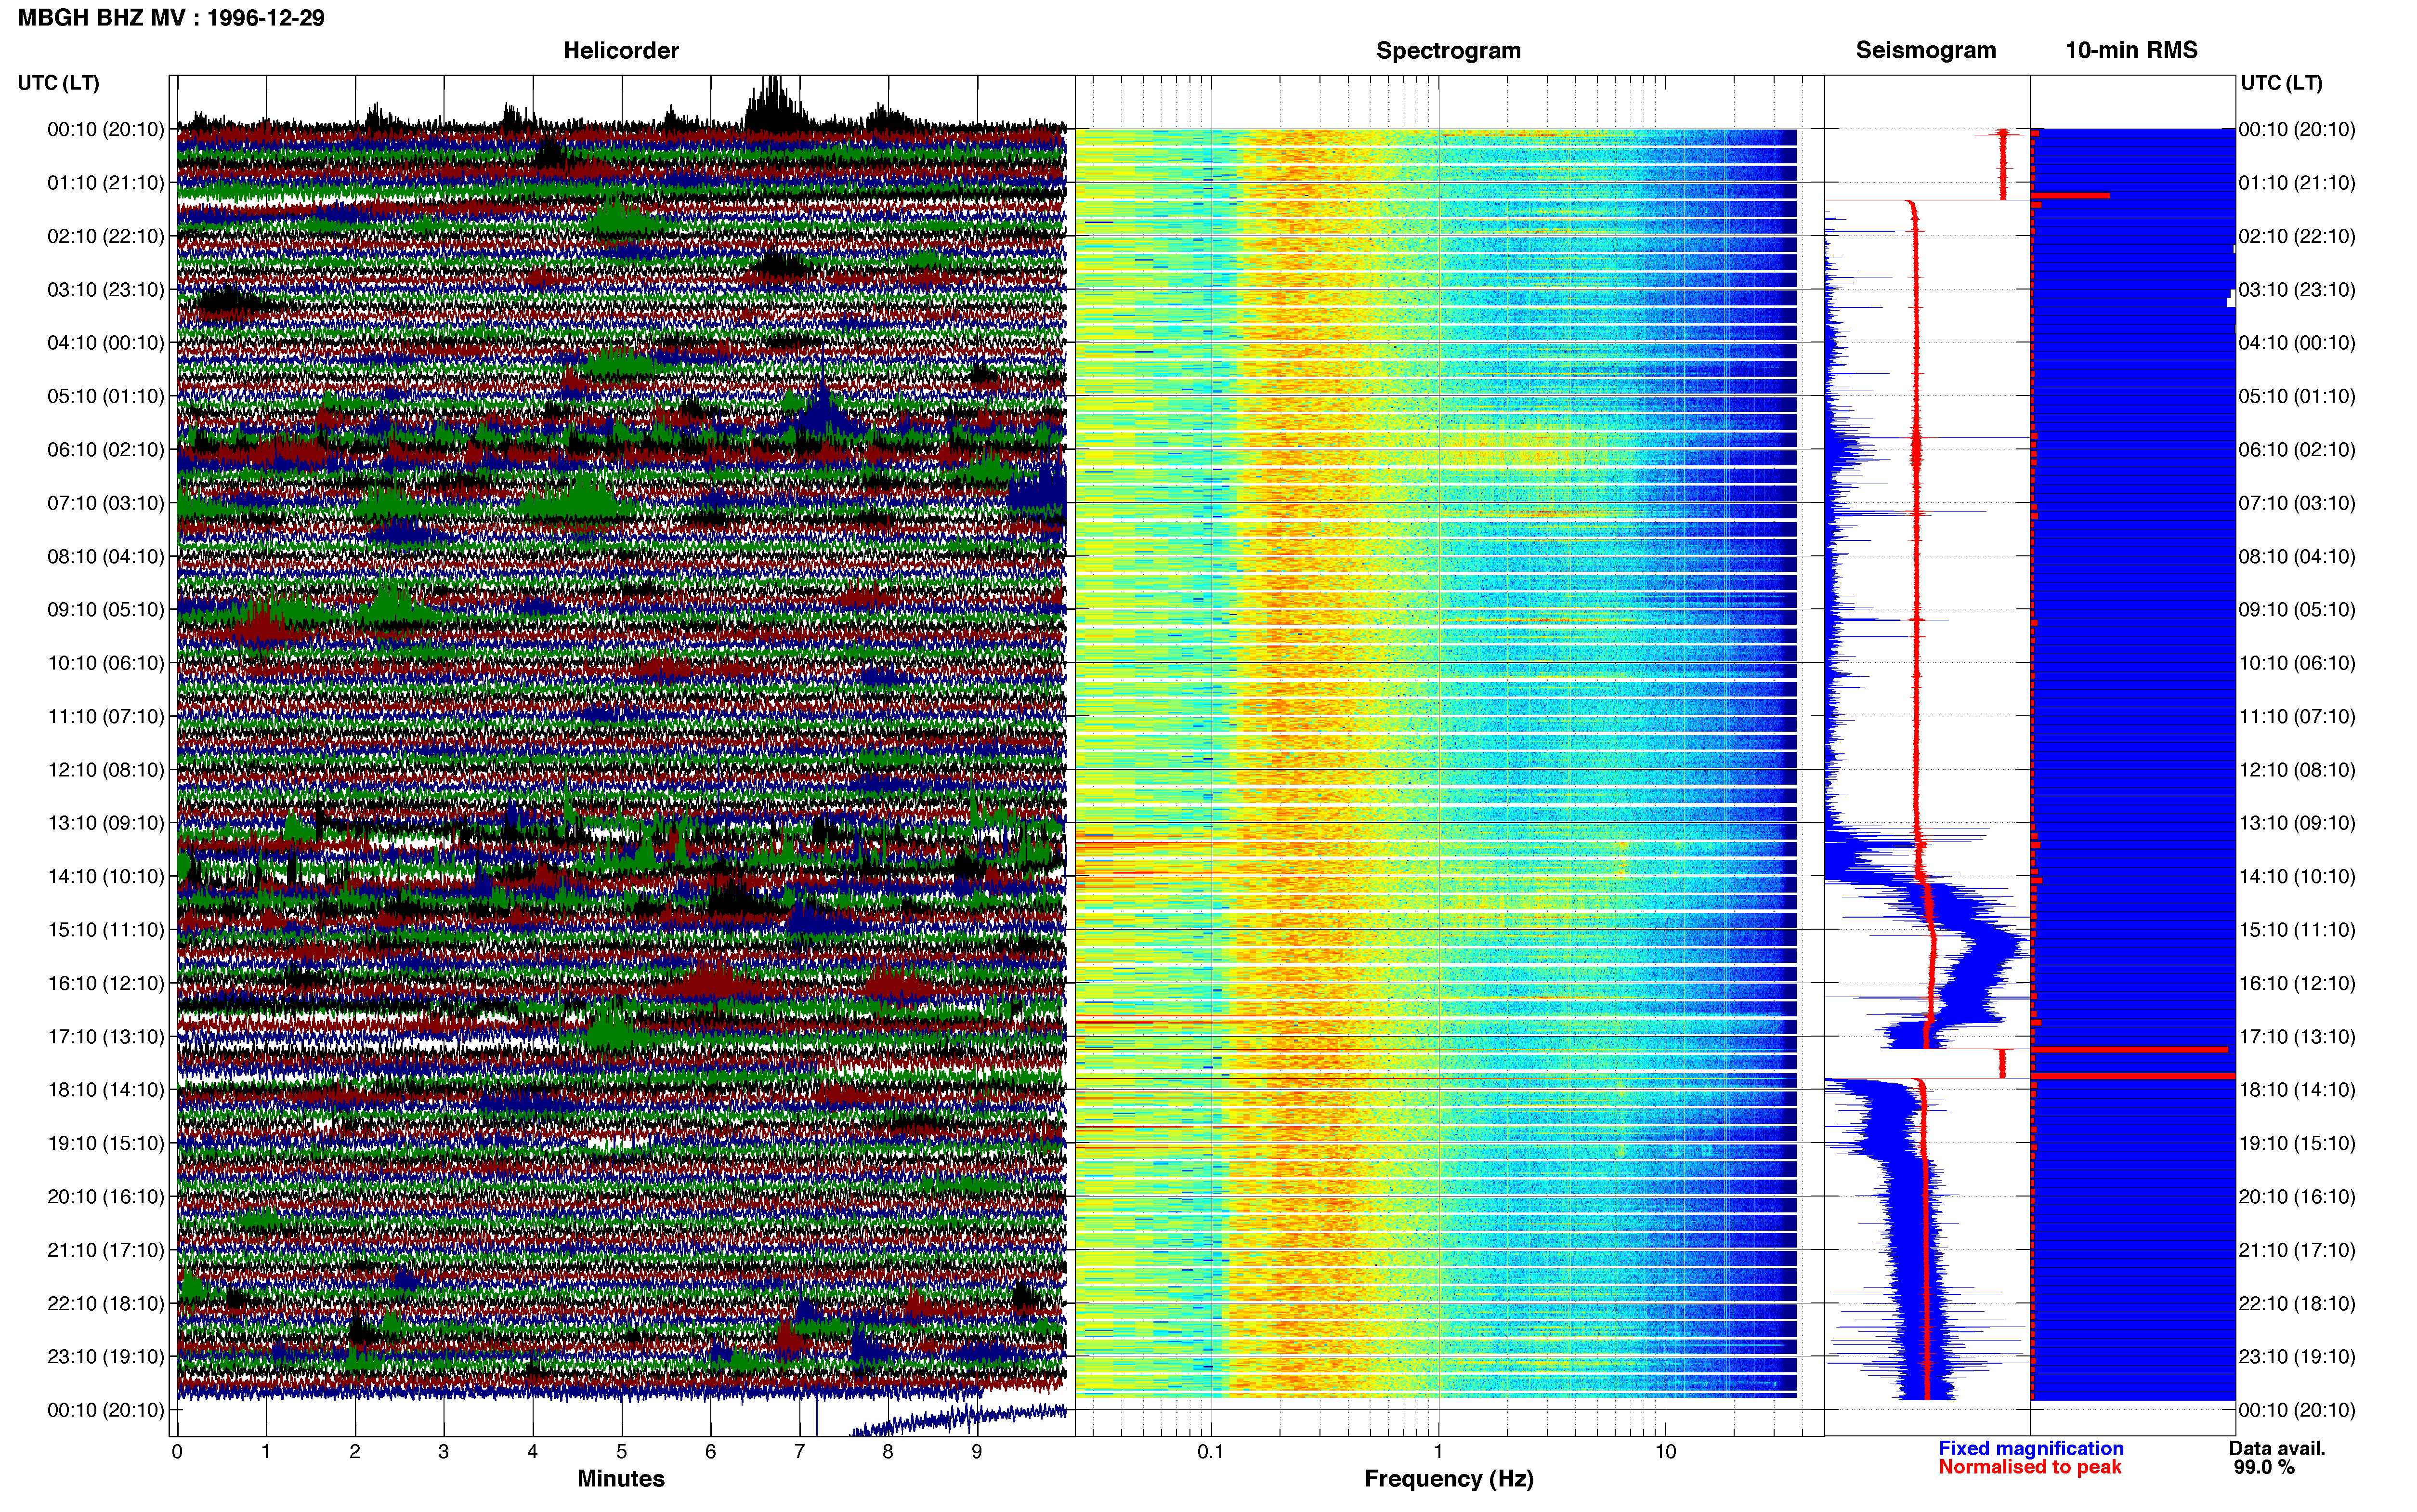Click minute tick label '0' under helicorder

177,1452
